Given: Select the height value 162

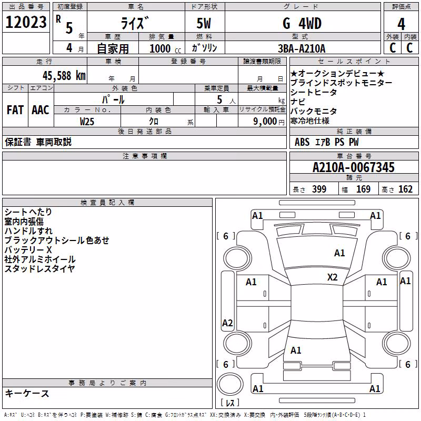Looking at the screenshot, I should pyautogui.click(x=405, y=189).
